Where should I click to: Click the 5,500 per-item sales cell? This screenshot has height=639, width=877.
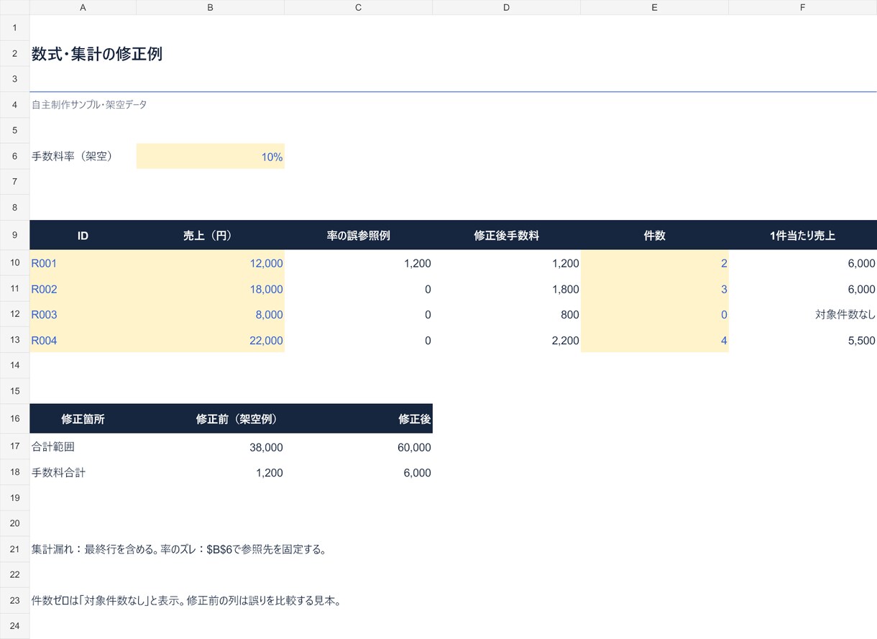click(802, 340)
